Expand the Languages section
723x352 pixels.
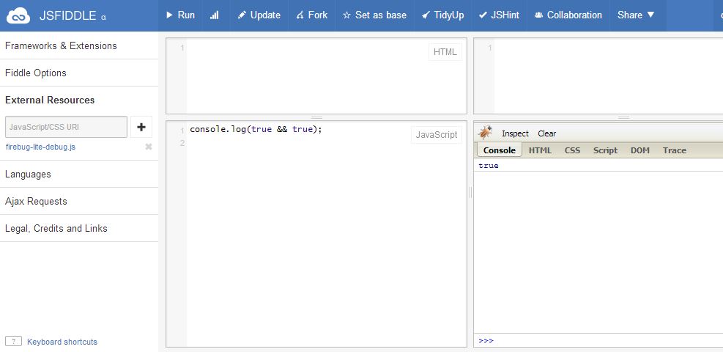[79, 175]
